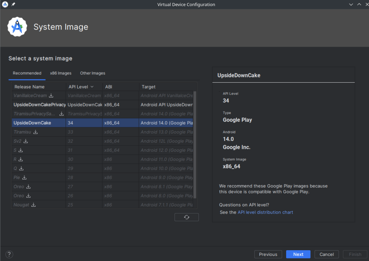Screen dimensions: 369x261
Task: Download the TiramisuPrivacySandbox system image
Action: point(62,114)
